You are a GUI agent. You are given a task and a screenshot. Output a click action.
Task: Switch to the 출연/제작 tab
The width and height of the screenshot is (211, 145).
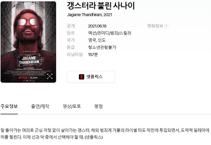[40, 106]
